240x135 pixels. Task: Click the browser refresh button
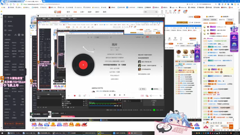tap(11, 4)
